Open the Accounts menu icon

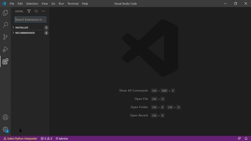(5, 117)
